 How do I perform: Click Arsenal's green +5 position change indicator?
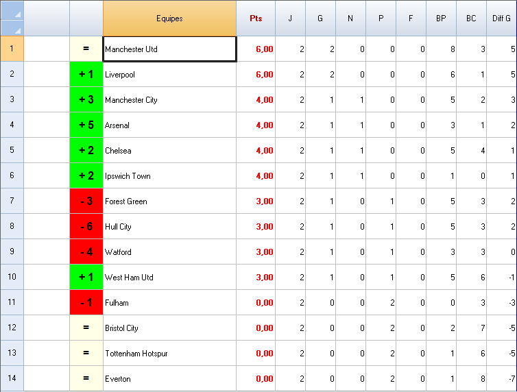(86, 125)
